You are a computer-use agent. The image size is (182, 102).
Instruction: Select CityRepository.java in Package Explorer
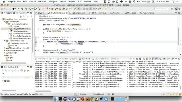pos(21,31)
